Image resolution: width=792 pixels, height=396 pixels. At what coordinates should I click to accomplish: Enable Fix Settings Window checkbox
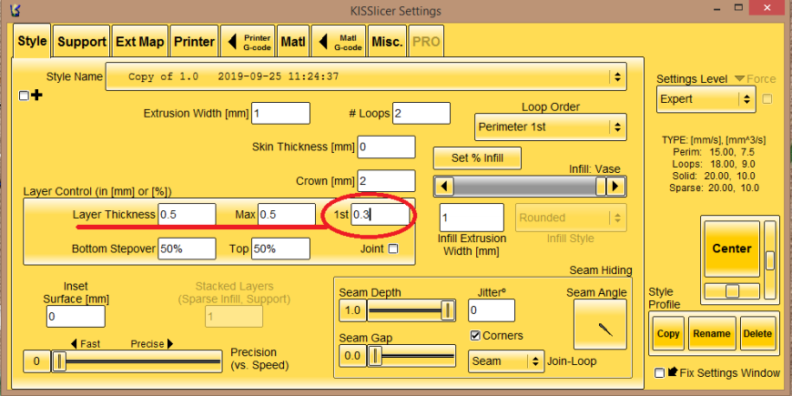[659, 373]
